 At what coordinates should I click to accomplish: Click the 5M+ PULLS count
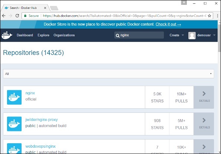182,124
